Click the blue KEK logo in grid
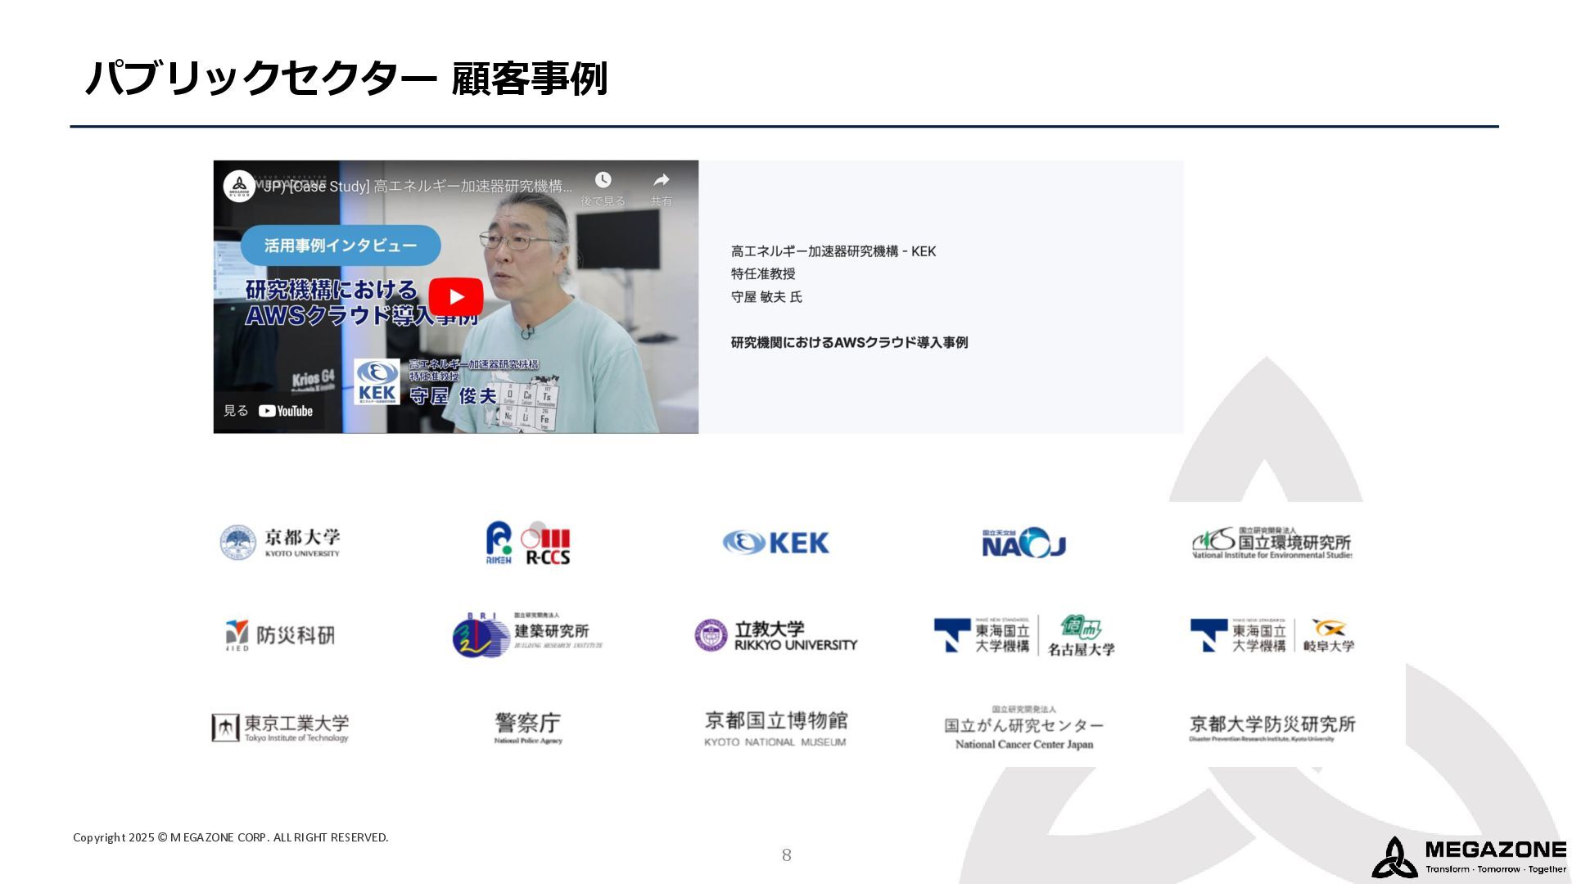The height and width of the screenshot is (884, 1572). 775,543
